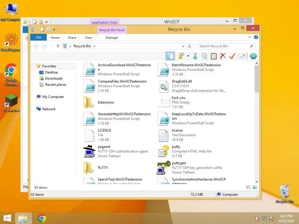299x224 pixels.
Task: Open the recent locations dropdown arrow
Action: click(x=51, y=46)
